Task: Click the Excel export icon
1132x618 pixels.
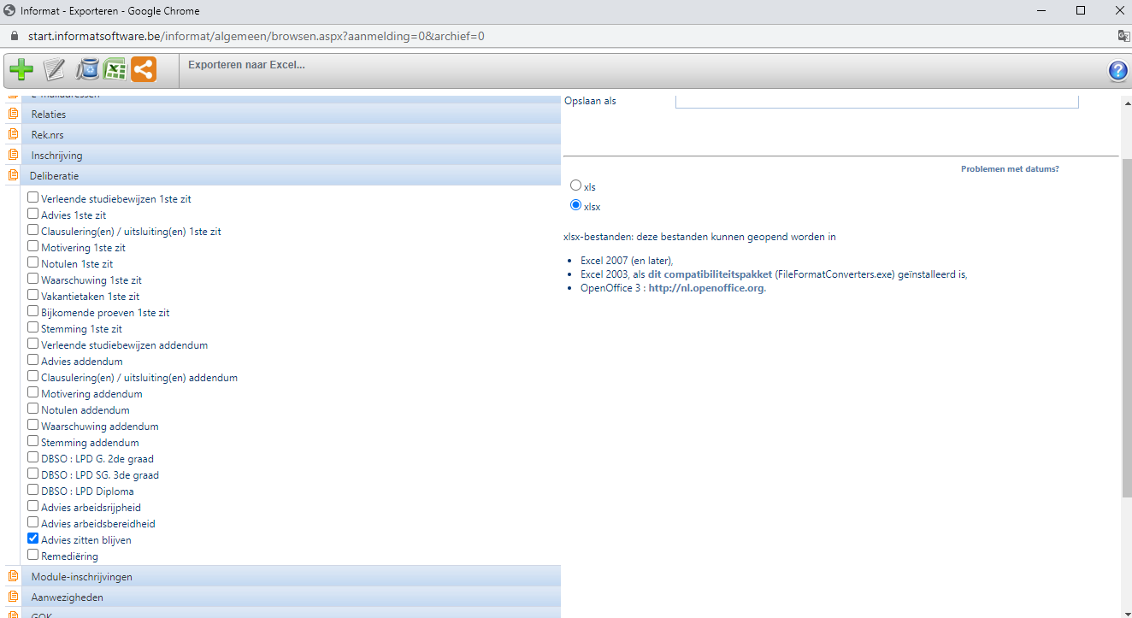Action: [x=115, y=69]
